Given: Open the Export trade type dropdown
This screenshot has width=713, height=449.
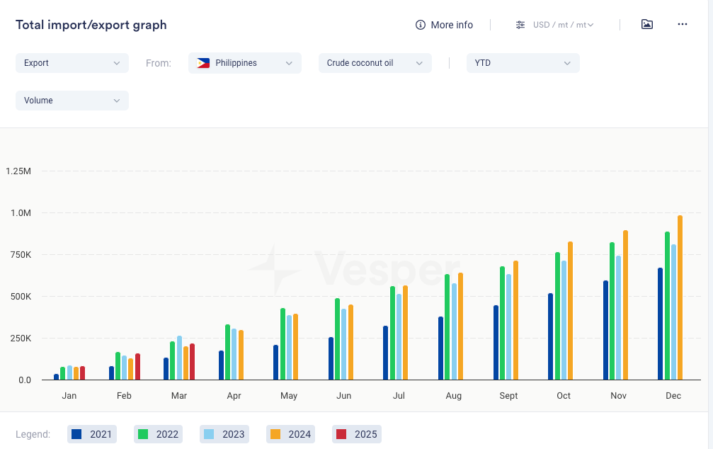Looking at the screenshot, I should [72, 63].
